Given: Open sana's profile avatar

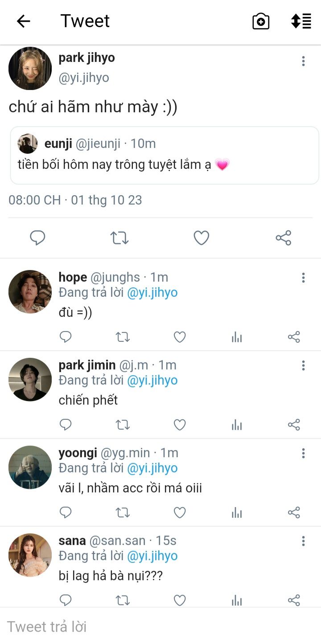Looking at the screenshot, I should [x=30, y=554].
